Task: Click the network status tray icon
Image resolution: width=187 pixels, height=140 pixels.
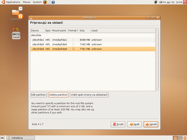Action: point(156,2)
